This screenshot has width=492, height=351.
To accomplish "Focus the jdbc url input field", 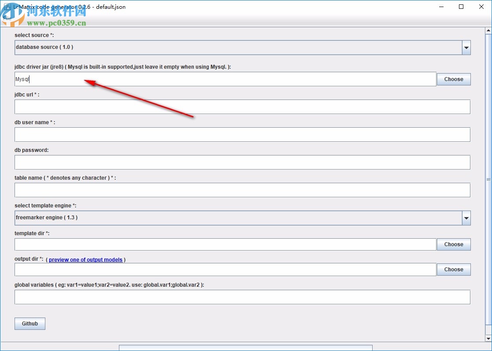I will pos(242,107).
